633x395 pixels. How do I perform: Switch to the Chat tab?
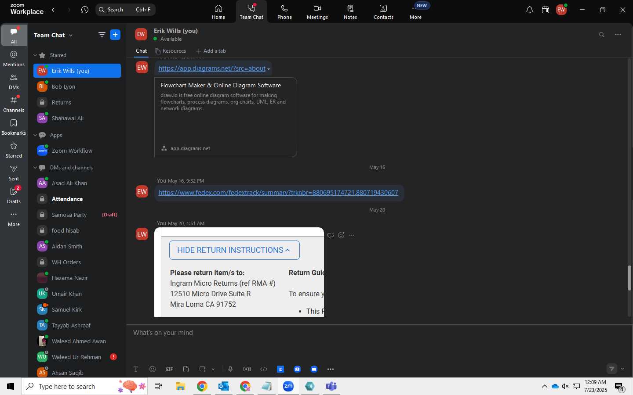[141, 51]
